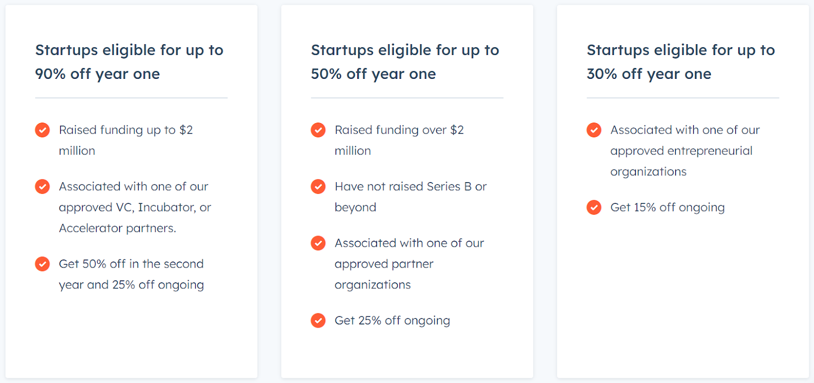
Task: Select the "50% off year one" card heading
Action: tap(405, 62)
